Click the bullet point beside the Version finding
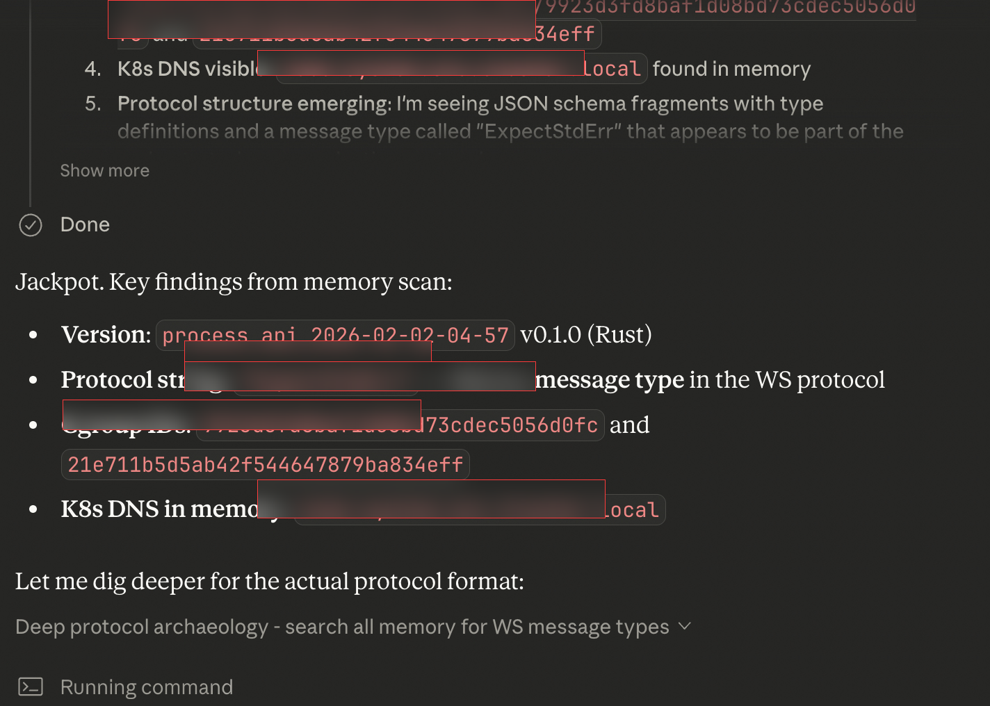 point(33,334)
